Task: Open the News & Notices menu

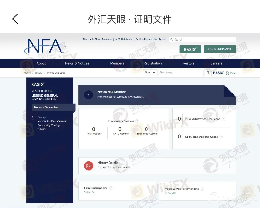Action: tap(77, 63)
